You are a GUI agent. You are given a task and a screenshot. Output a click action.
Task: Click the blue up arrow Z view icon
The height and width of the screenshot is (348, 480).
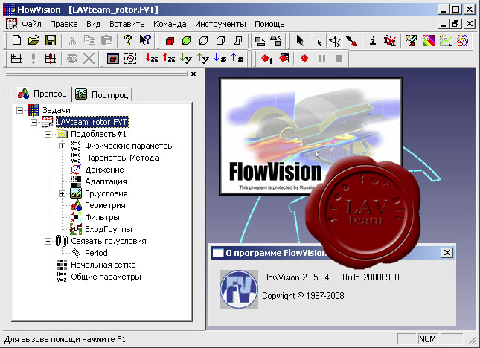(x=237, y=58)
